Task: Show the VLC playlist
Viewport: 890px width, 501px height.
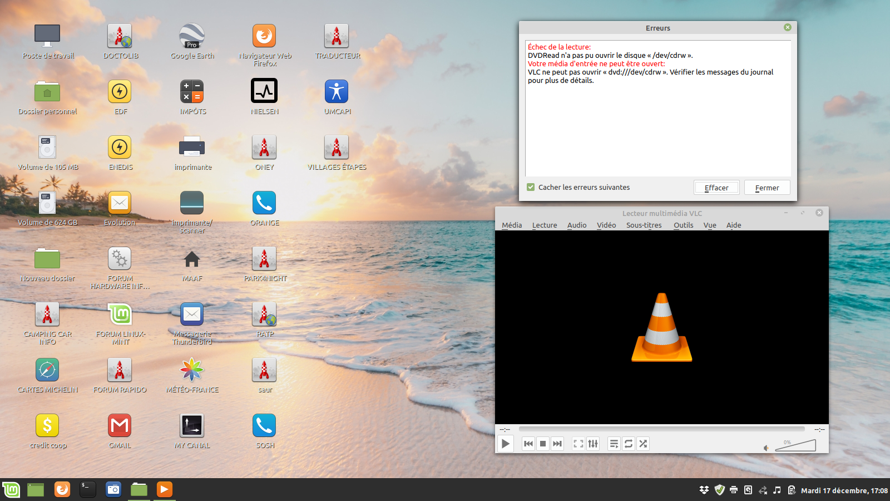Action: coord(614,444)
